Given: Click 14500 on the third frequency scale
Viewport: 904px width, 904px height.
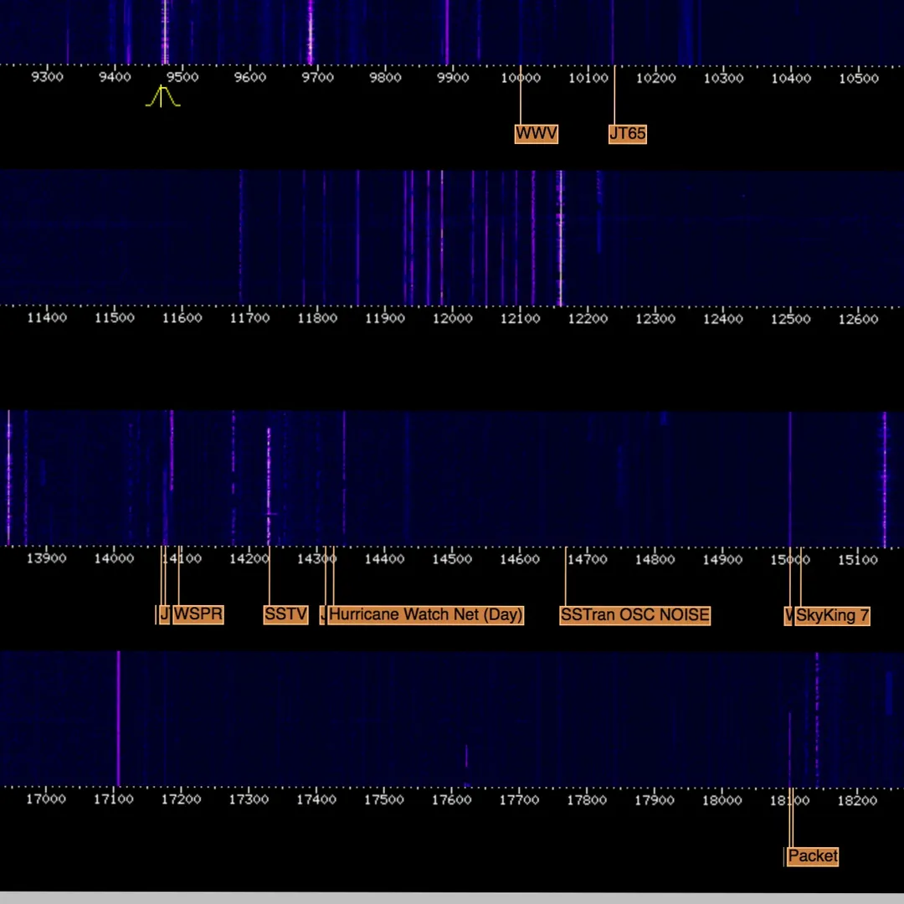Looking at the screenshot, I should tap(451, 559).
